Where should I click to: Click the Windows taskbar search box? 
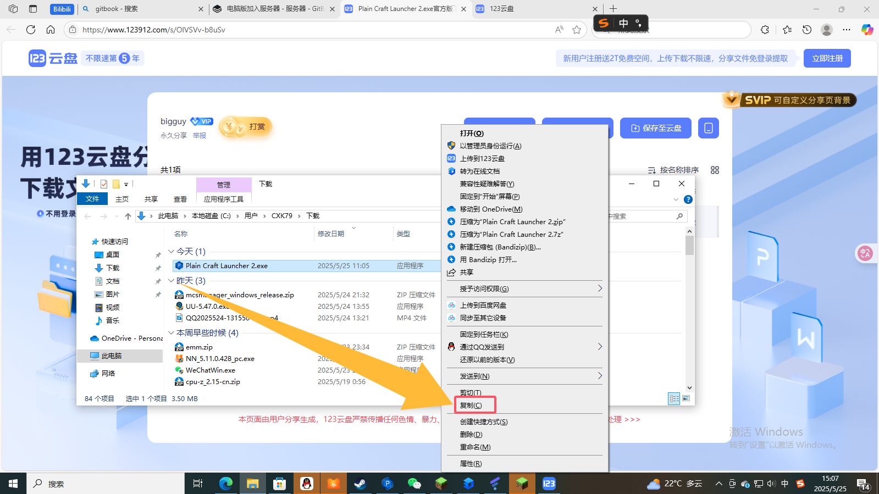(x=104, y=484)
